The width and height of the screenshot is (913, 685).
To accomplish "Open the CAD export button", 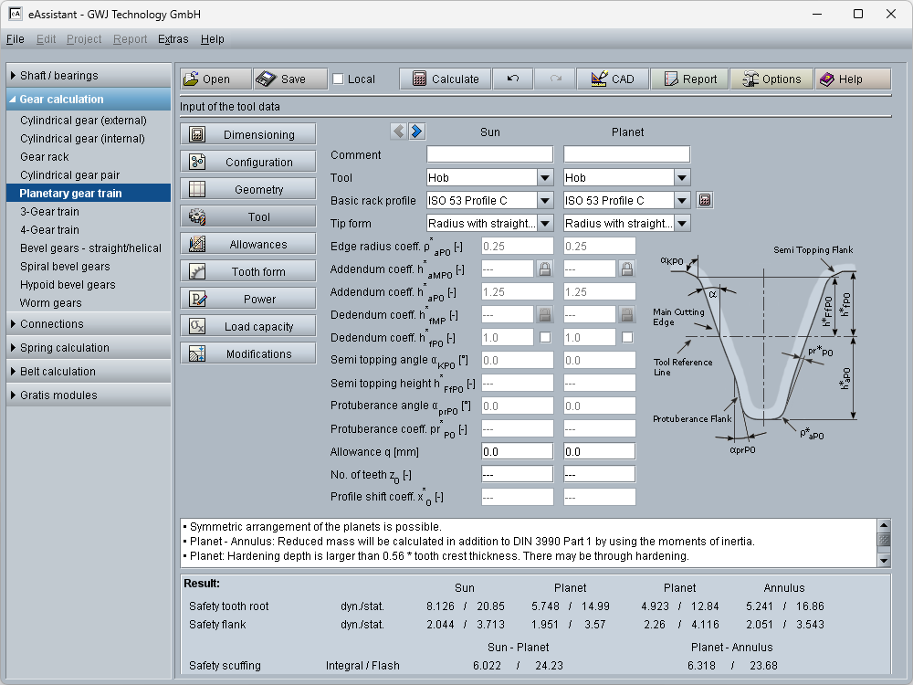I will [x=612, y=79].
